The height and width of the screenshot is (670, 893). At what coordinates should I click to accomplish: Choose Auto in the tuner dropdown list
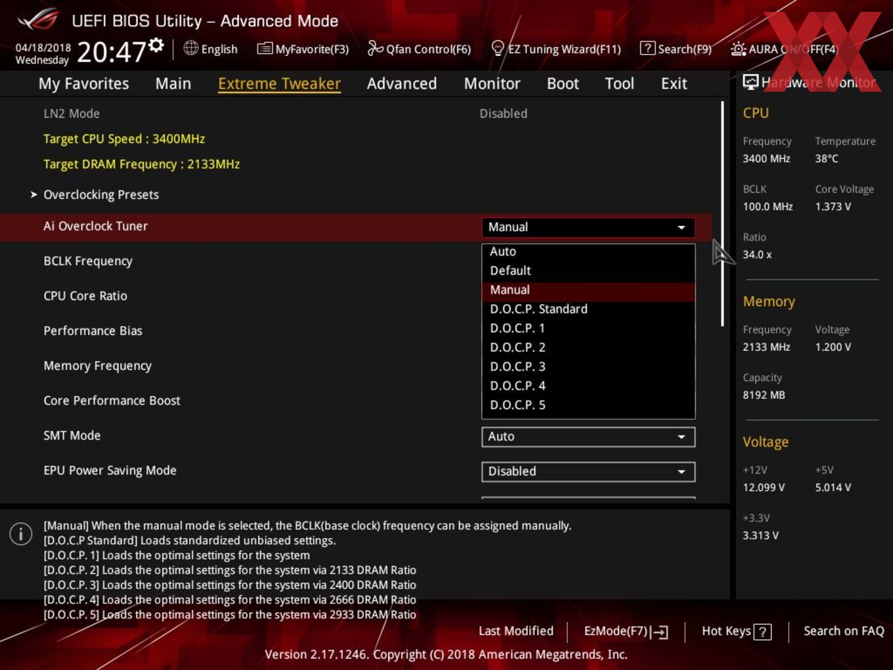[588, 252]
